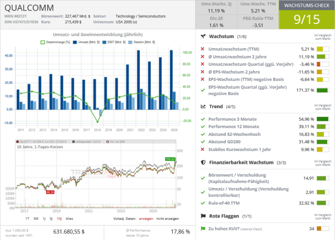Click the red X beside Stabiles Kurswachstum 1 Jahr
335x240 pixels.
pos(202,150)
